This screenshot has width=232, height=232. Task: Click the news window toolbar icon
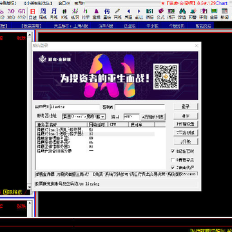click(x=225, y=14)
